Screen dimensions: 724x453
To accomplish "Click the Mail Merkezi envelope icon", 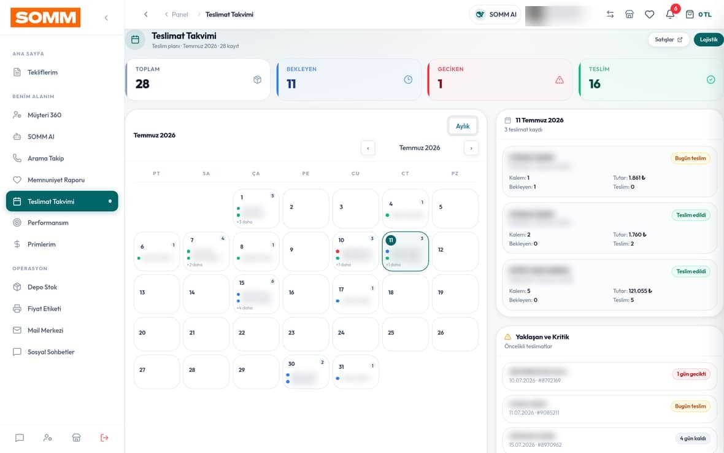I will click(17, 330).
